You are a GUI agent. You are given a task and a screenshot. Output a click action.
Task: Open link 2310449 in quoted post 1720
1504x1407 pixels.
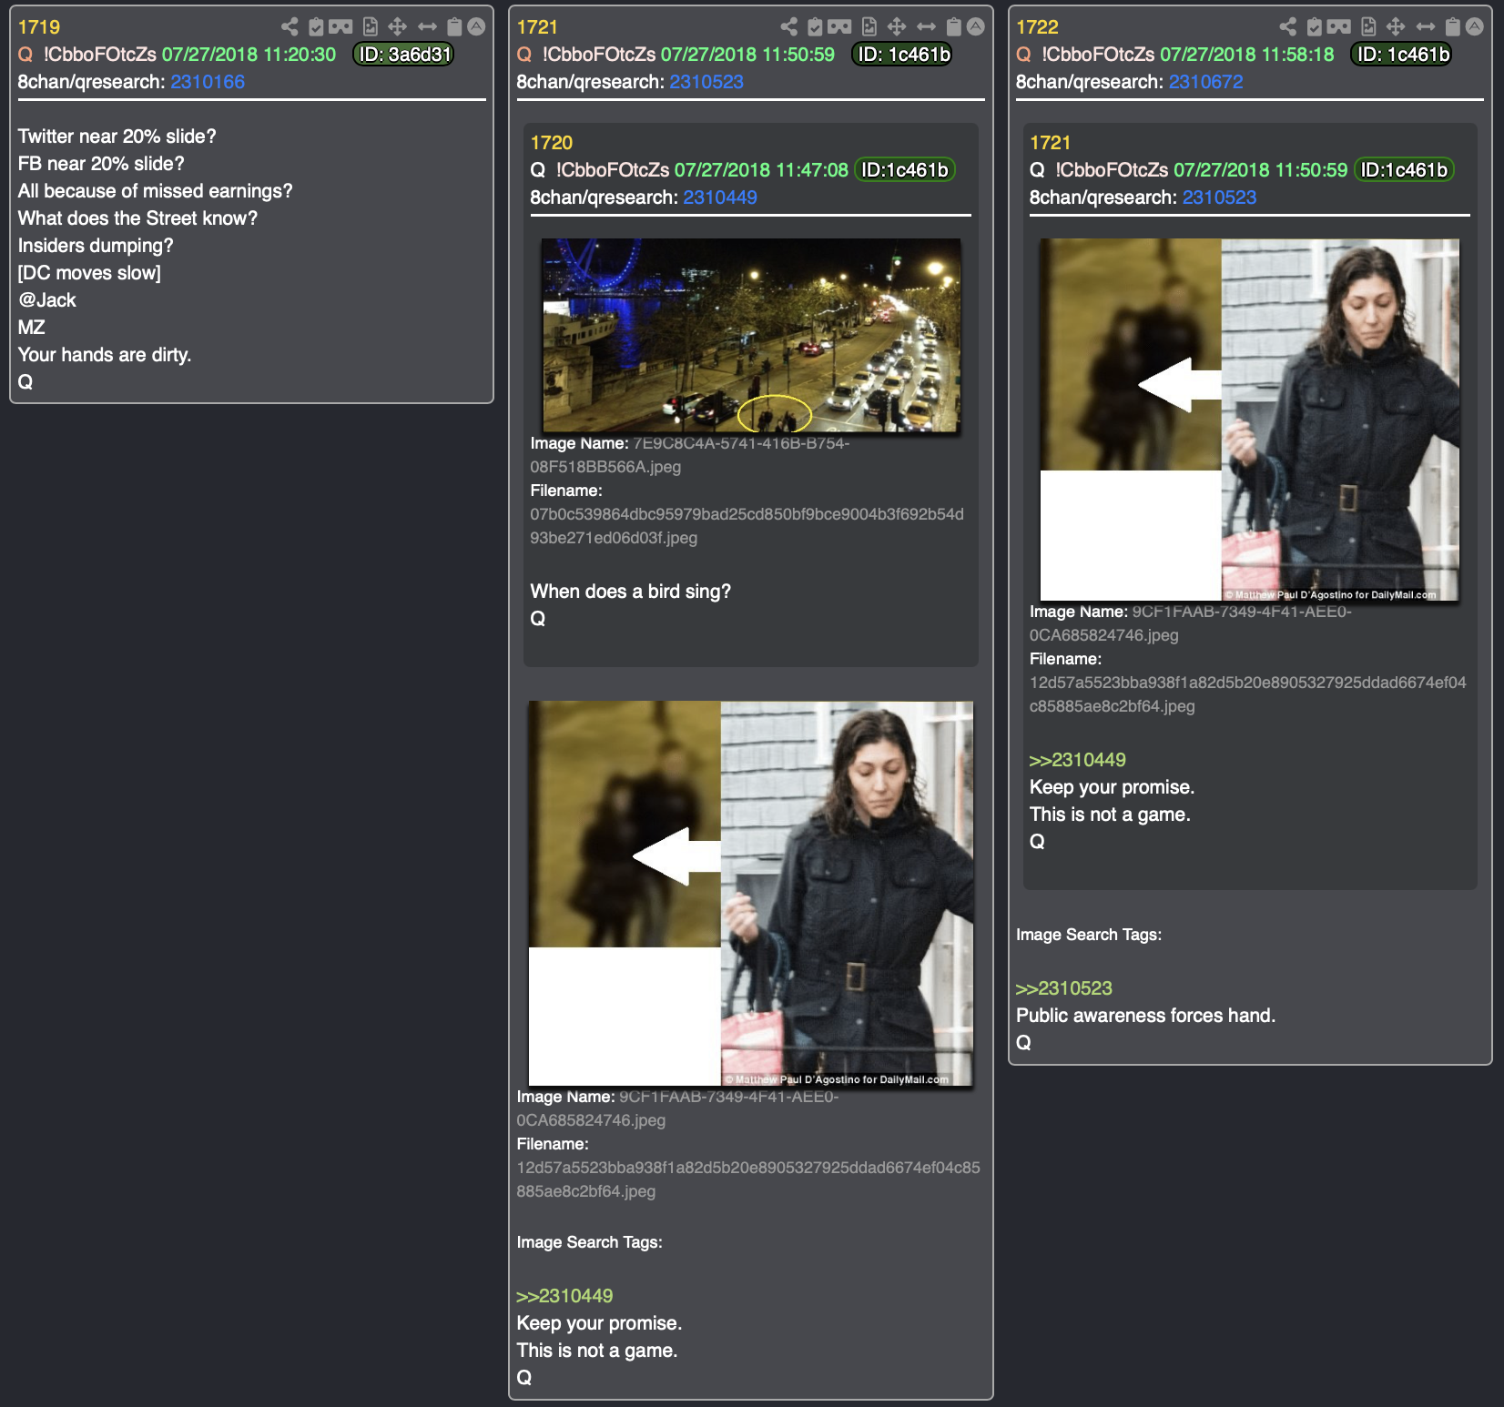(720, 197)
